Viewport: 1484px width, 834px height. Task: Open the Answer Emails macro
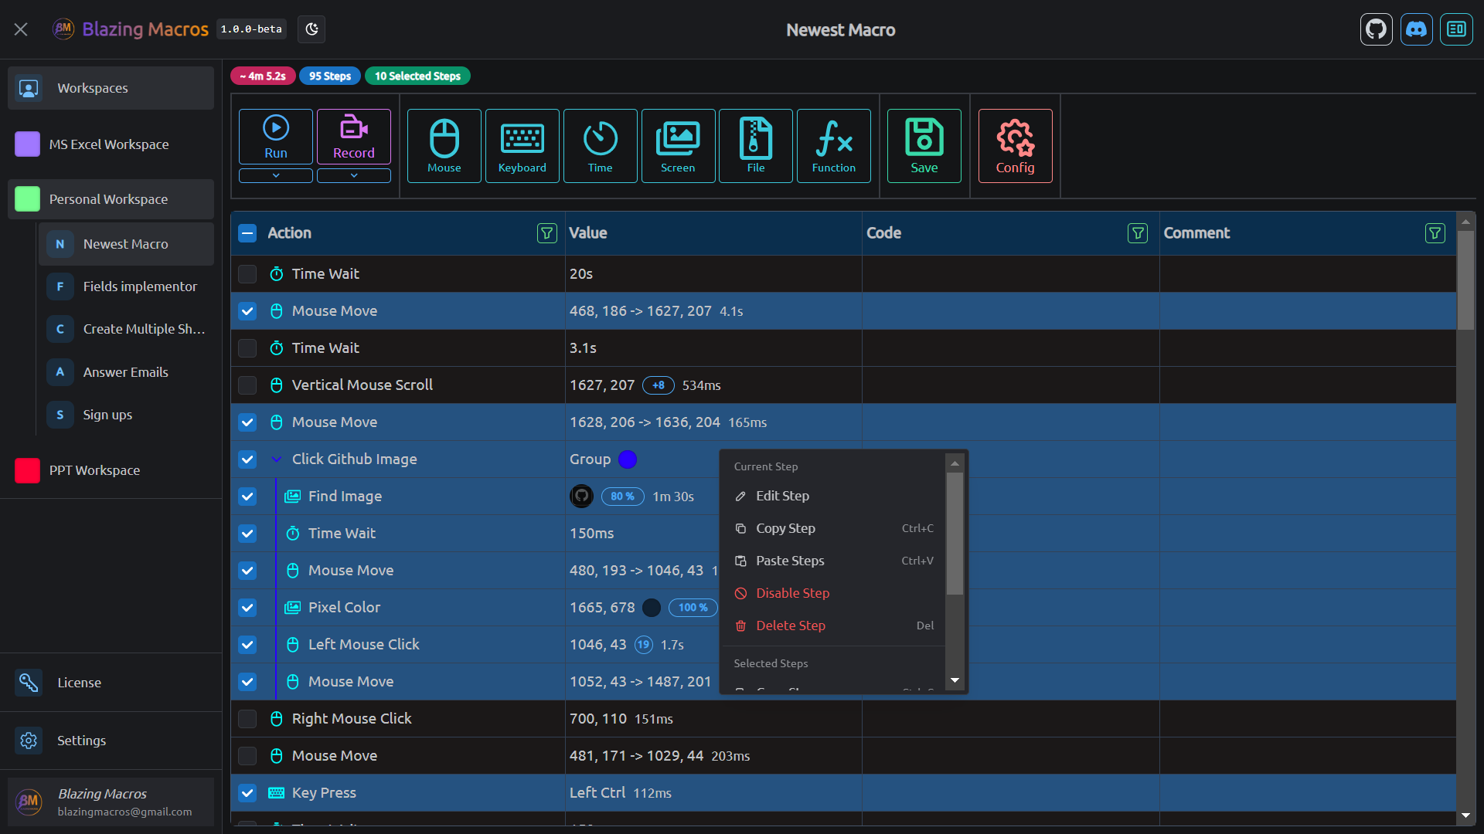125,372
